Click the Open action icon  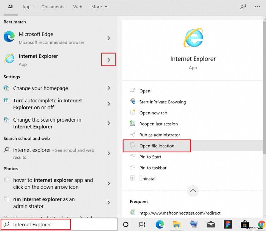pos(132,90)
